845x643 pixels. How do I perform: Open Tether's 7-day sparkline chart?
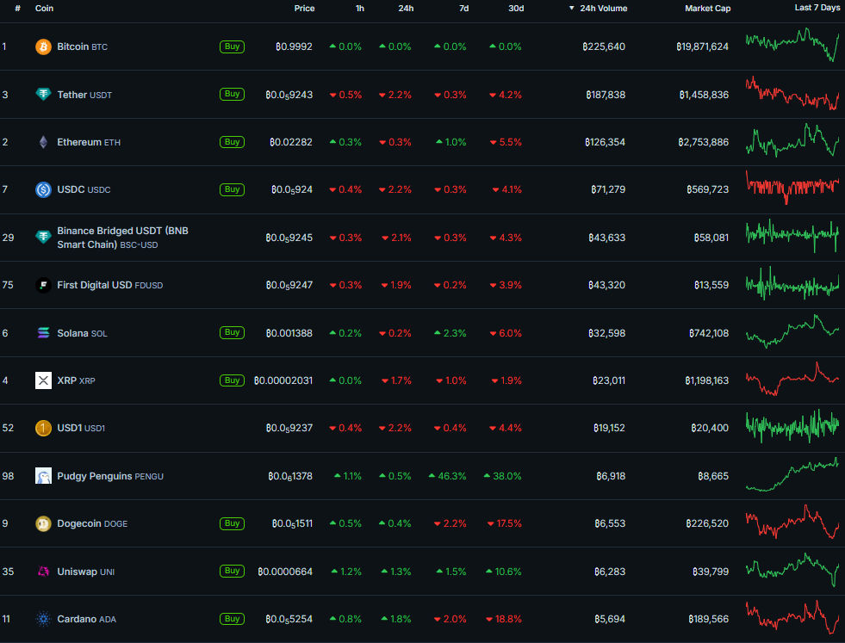792,93
